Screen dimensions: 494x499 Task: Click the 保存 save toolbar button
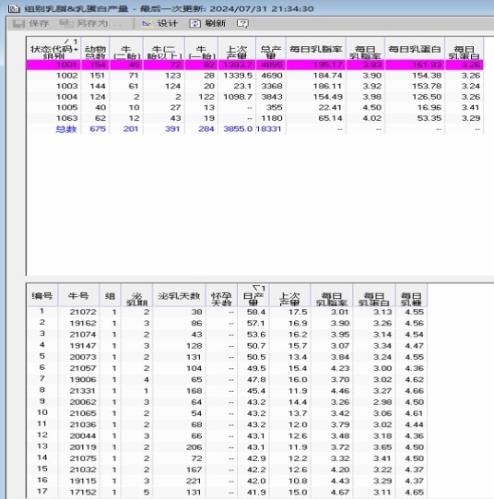pos(30,24)
